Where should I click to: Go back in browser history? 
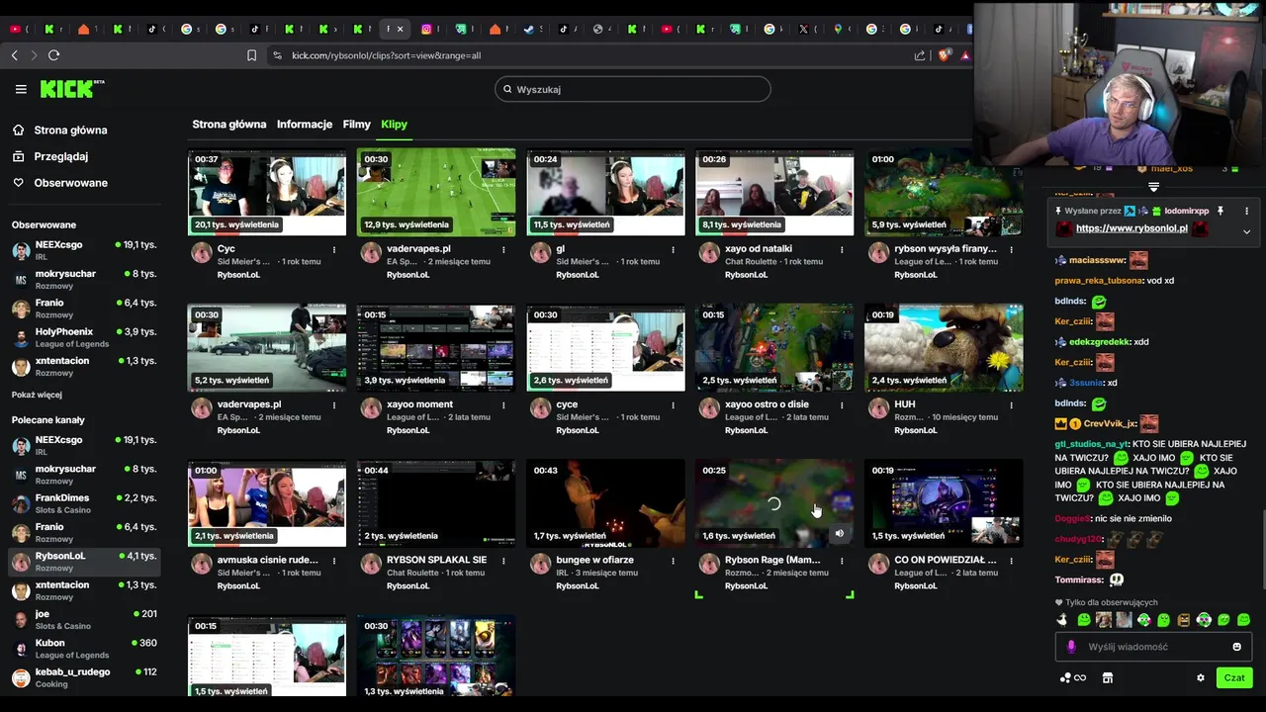coord(14,55)
